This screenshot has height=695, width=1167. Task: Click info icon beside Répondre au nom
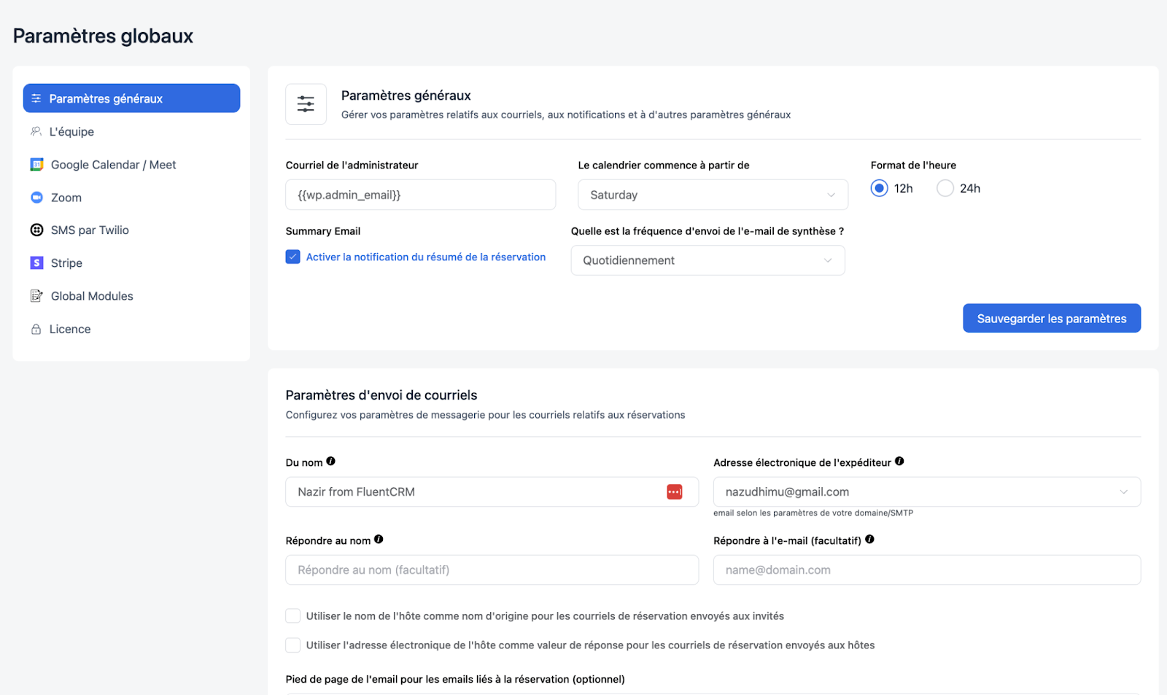tap(379, 540)
